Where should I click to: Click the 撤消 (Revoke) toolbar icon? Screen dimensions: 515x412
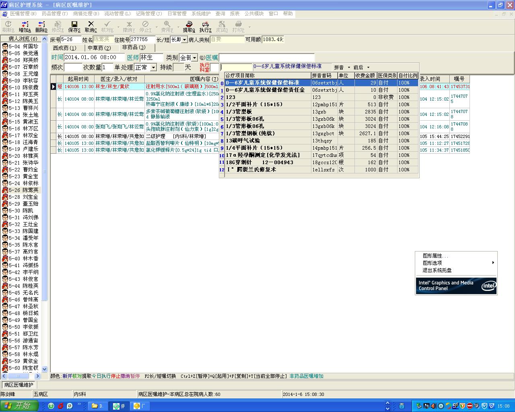click(x=129, y=27)
